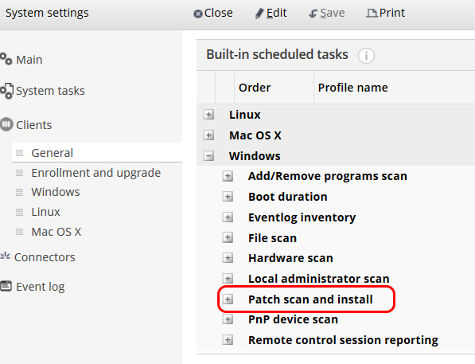The width and height of the screenshot is (475, 364).
Task: Open Enrollment and upgrade settings
Action: pyautogui.click(x=97, y=173)
